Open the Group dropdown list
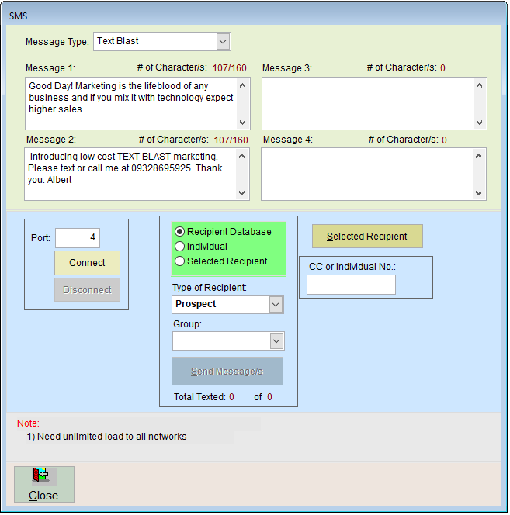This screenshot has height=515, width=510. tap(276, 340)
